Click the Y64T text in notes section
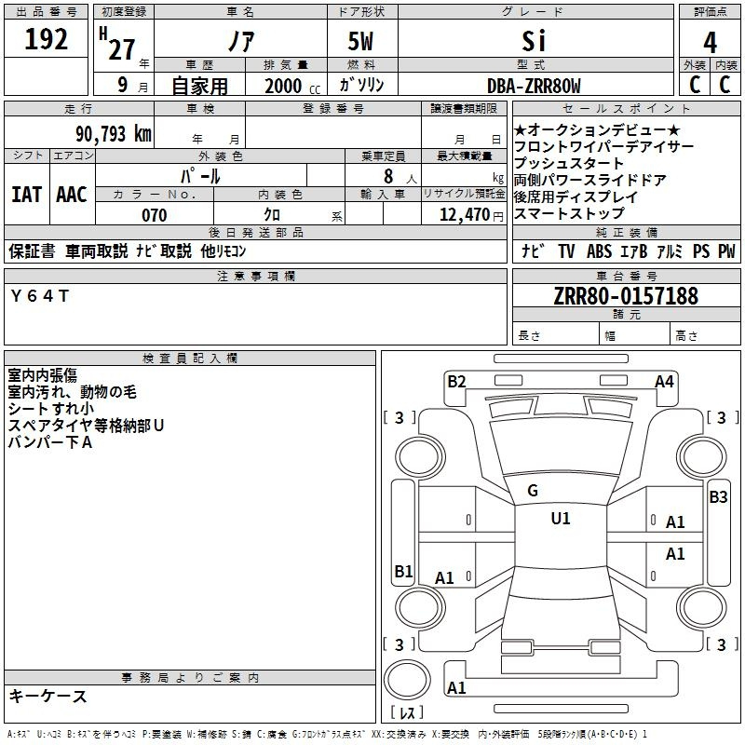Viewport: 745px width, 745px height. (40, 295)
